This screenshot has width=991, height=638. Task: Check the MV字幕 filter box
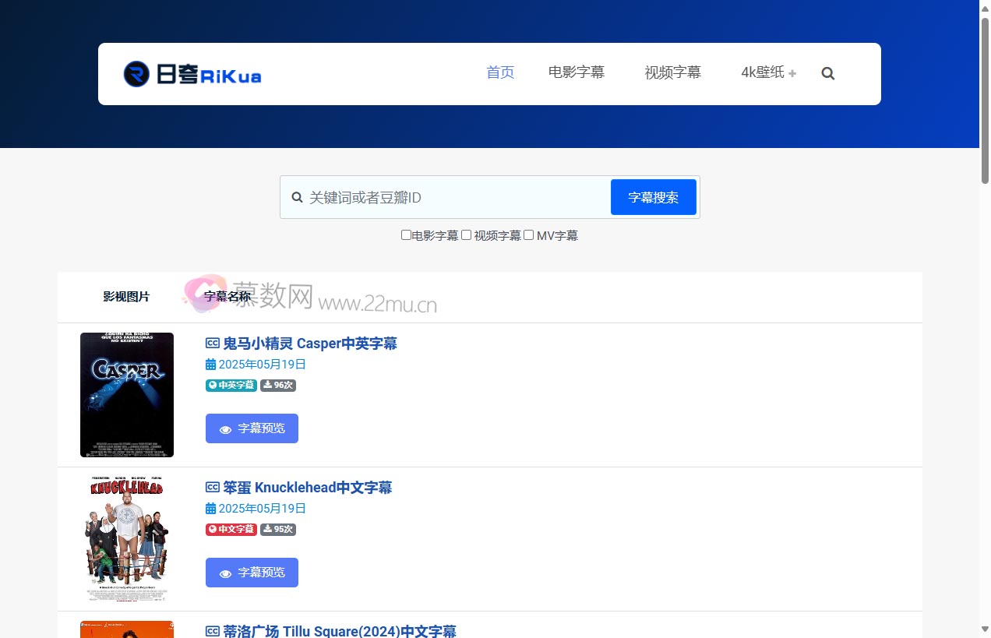(x=528, y=235)
